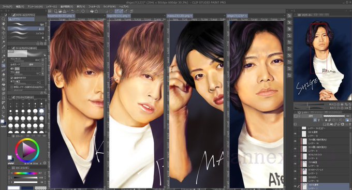Screen dimensions: 352x190
Task: Hide the 53 % カラー layer
Action: click(x=296, y=179)
